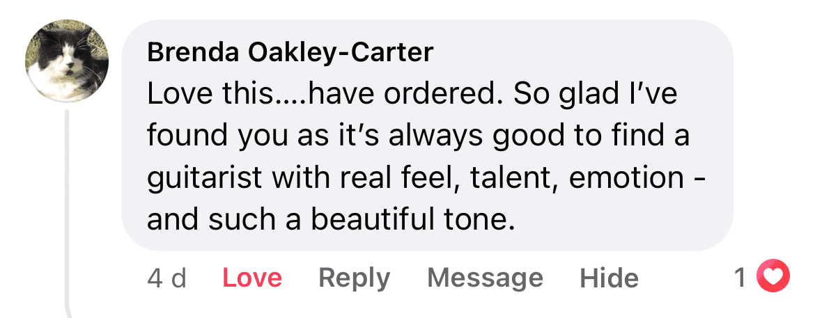Open the "4 d" timestamp link
This screenshot has height=318, width=815.
(167, 278)
